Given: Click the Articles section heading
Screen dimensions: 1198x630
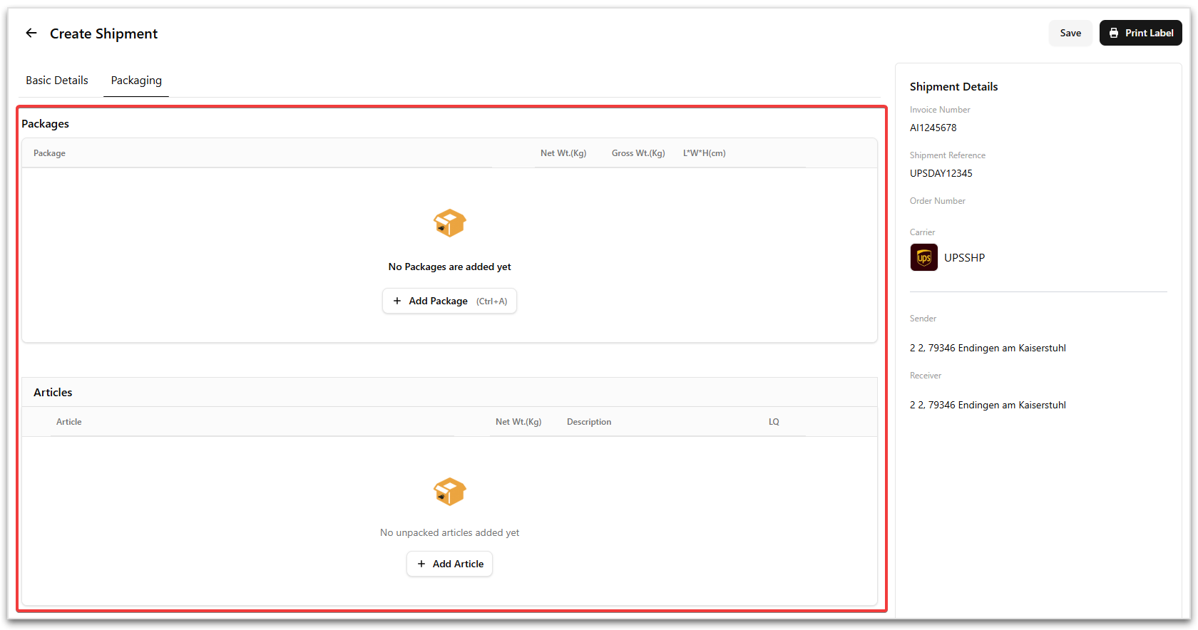Looking at the screenshot, I should pos(53,392).
